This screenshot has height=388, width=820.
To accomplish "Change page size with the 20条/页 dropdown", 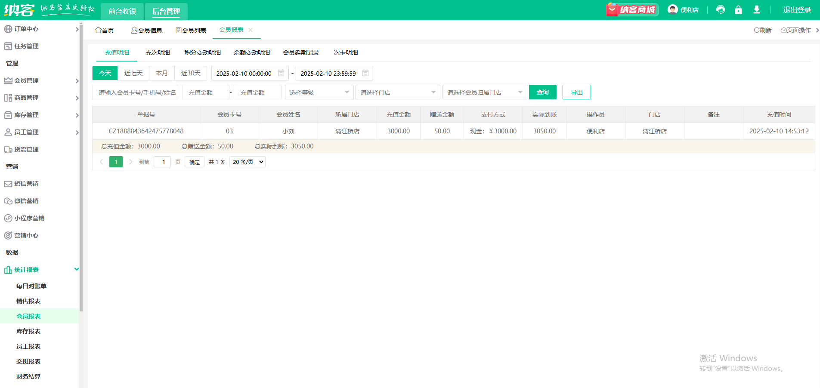I will click(x=247, y=162).
